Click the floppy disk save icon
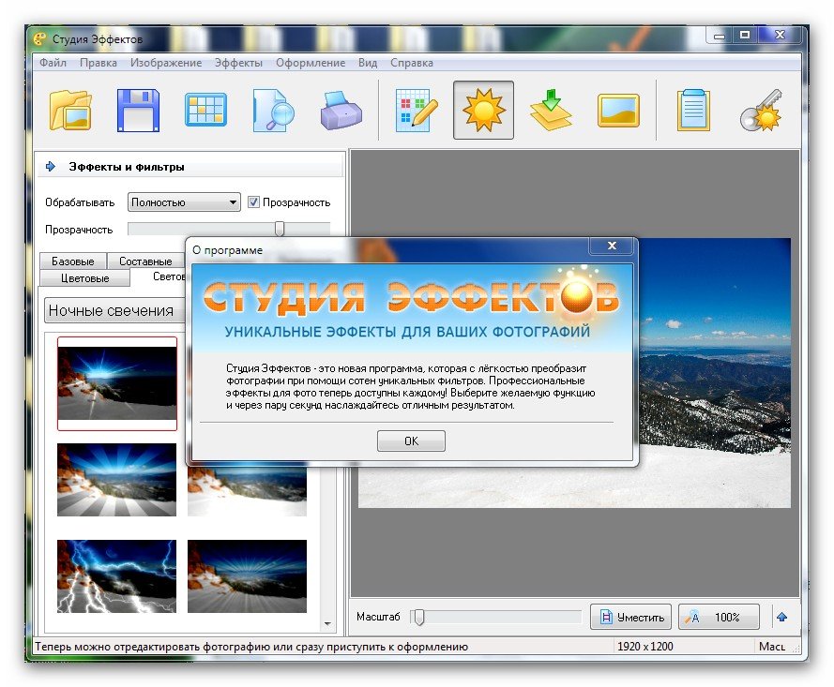This screenshot has height=687, width=834. 138,111
